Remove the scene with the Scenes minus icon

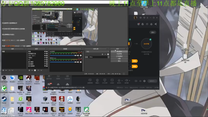tap(6, 70)
